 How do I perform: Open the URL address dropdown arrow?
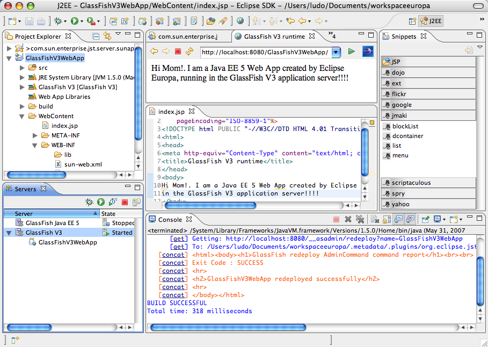[336, 52]
